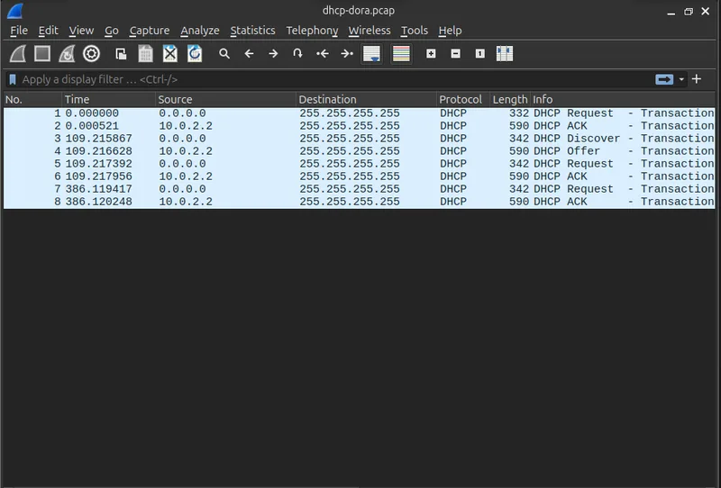Sort by the Time column header
Image resolution: width=721 pixels, height=488 pixels.
pos(108,99)
